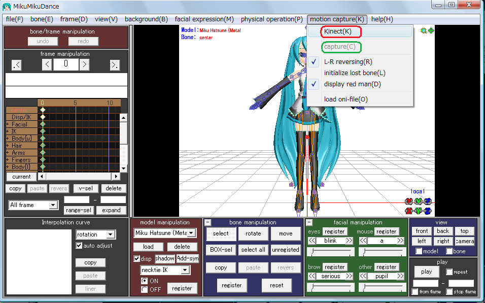Click the blue Z local rotation icon

(x=428, y=201)
